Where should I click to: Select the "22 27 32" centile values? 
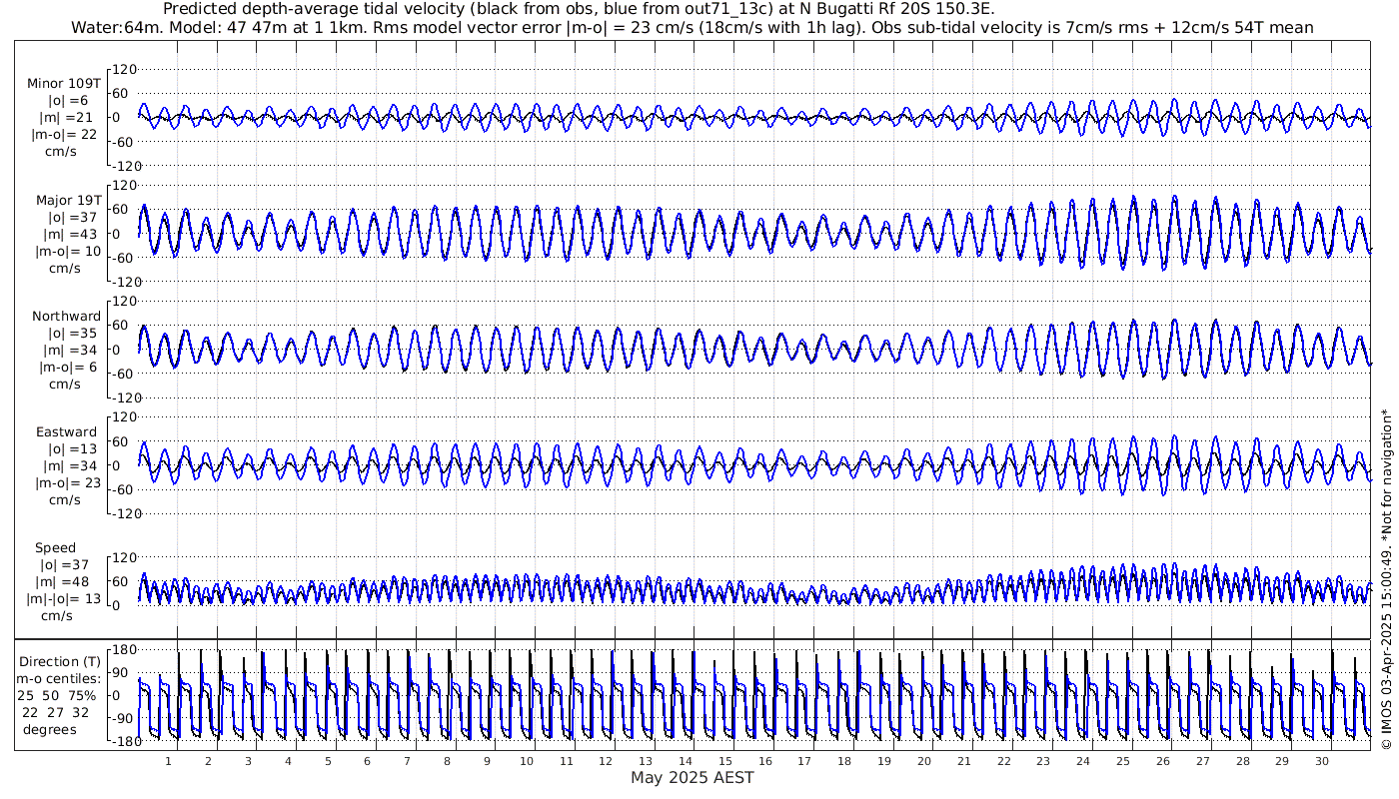55,712
